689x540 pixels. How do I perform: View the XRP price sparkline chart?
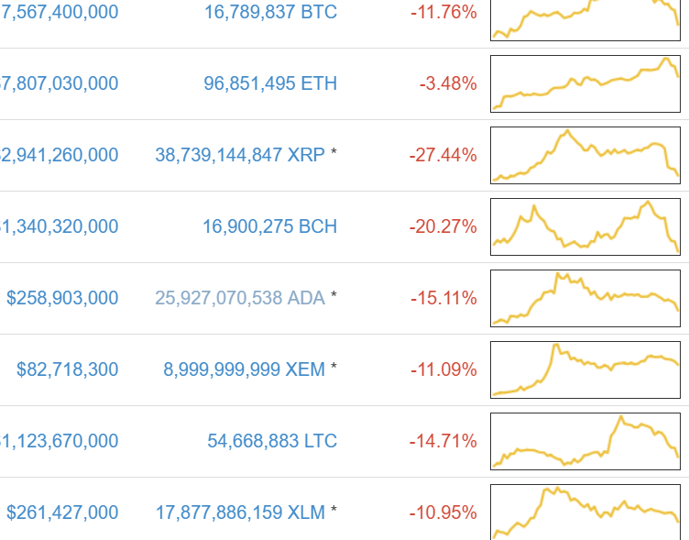585,155
